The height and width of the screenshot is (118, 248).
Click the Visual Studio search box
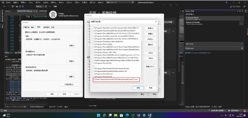coord(120,2)
